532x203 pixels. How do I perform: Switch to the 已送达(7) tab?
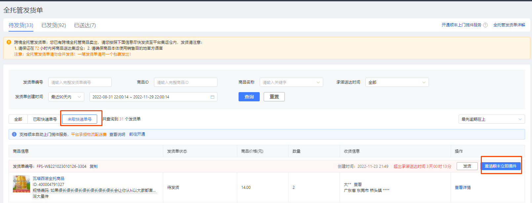pos(85,25)
